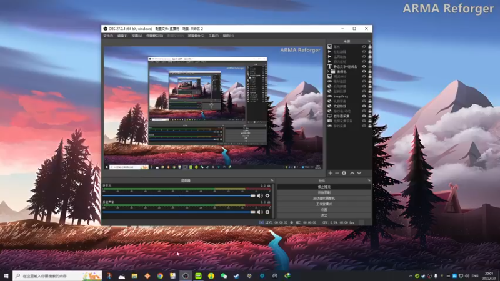This screenshot has height=281, width=500.
Task: Open source properties gear below the sources list
Action: (x=344, y=173)
